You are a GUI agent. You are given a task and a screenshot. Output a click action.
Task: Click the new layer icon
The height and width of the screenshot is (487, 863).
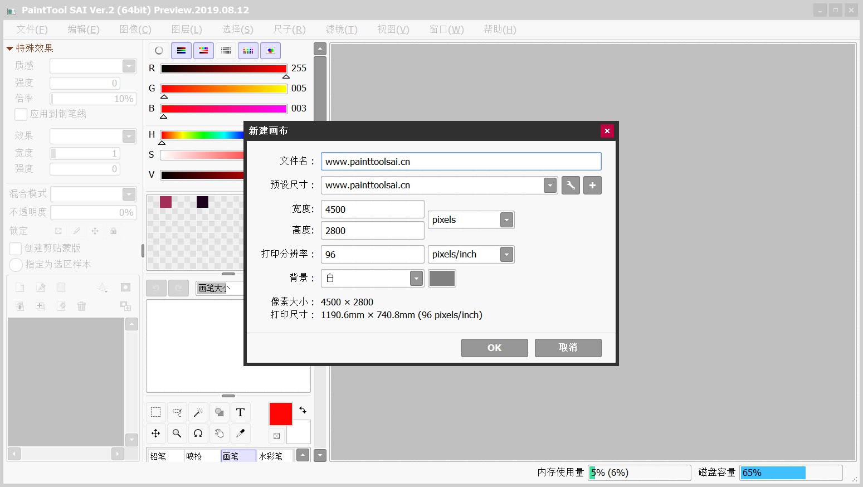coord(19,288)
